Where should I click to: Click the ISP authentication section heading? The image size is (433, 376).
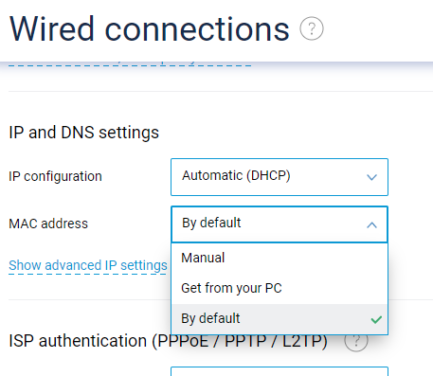(x=168, y=341)
